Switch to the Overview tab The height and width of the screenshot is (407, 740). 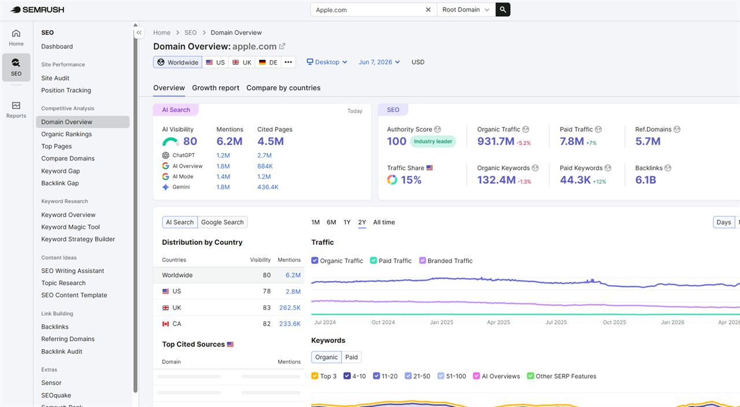pyautogui.click(x=169, y=88)
